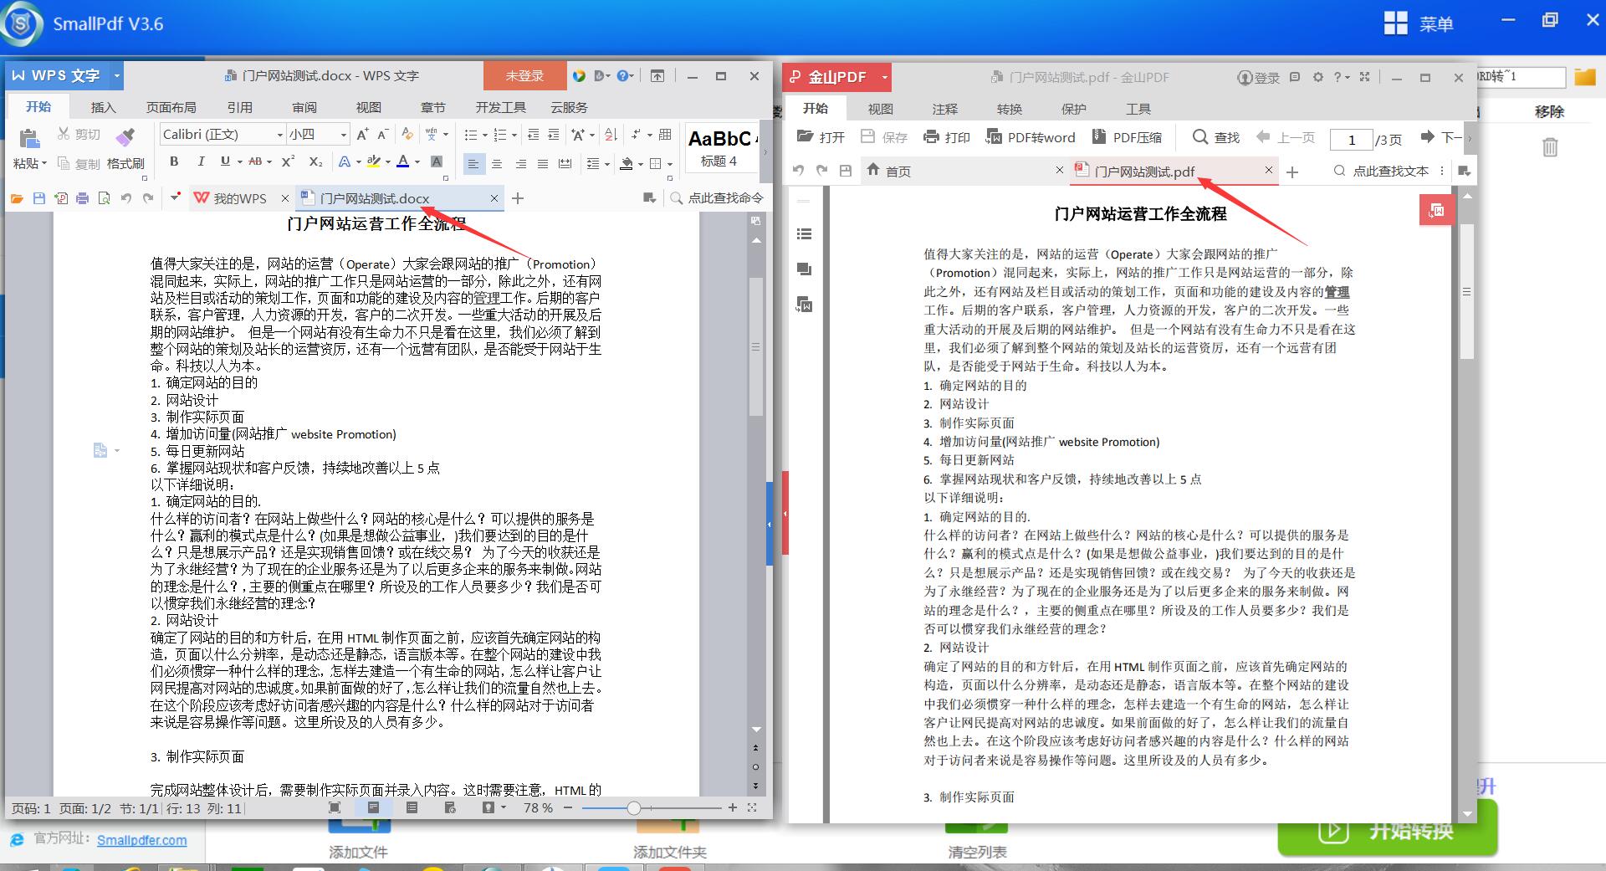This screenshot has width=1606, height=871.
Task: Expand the line spacing dropdown arrow
Action: click(x=606, y=164)
